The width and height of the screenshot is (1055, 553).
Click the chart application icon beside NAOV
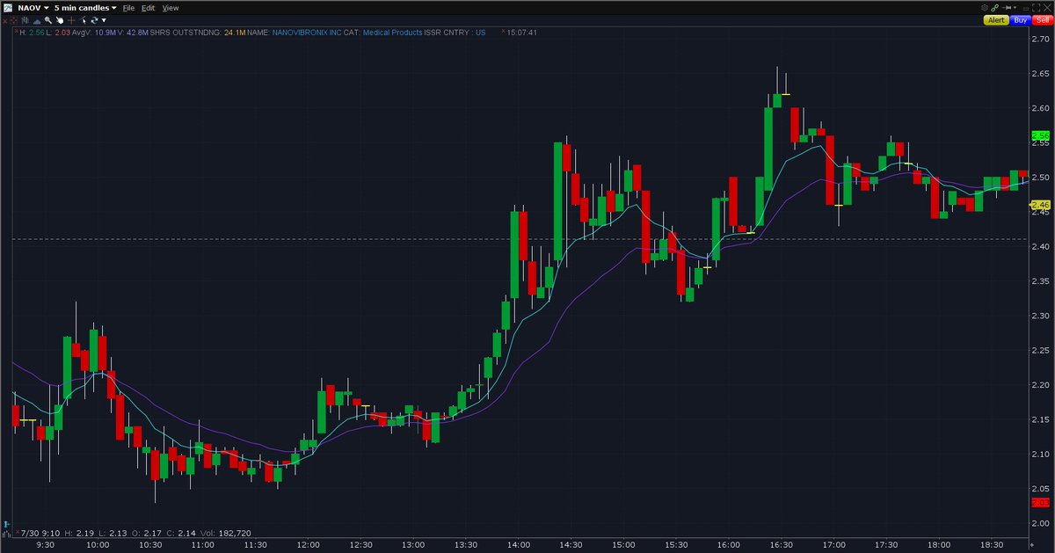point(8,8)
